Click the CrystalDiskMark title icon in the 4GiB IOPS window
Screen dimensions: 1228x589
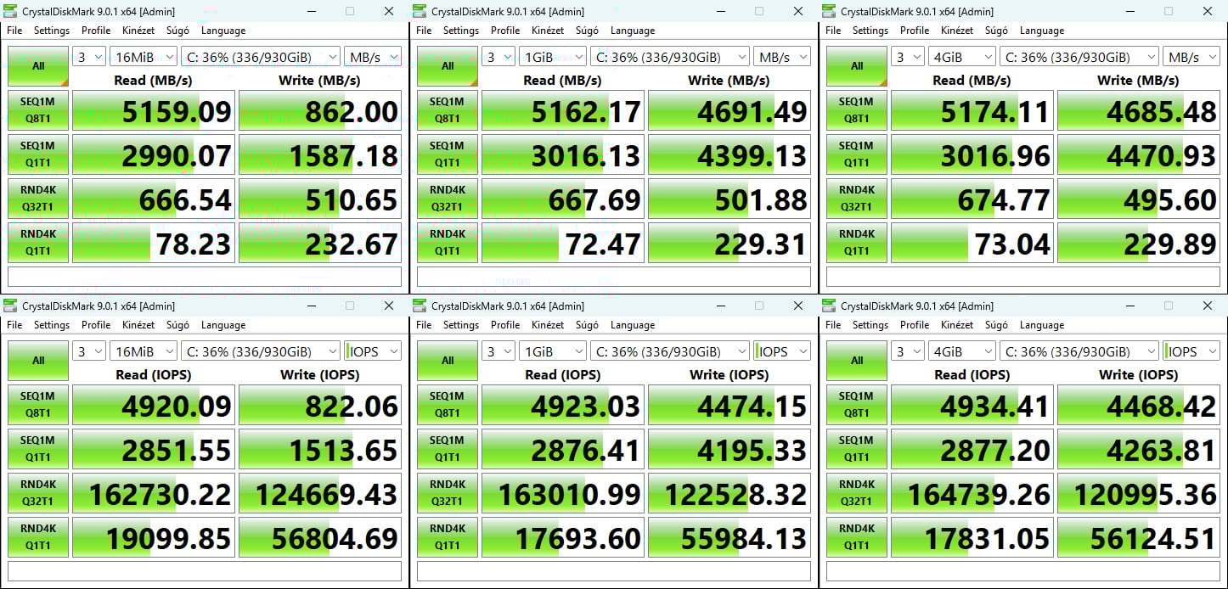[x=831, y=306]
